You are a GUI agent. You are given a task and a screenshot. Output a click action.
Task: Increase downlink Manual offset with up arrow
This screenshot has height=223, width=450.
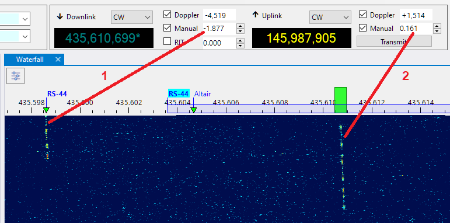pyautogui.click(x=240, y=26)
